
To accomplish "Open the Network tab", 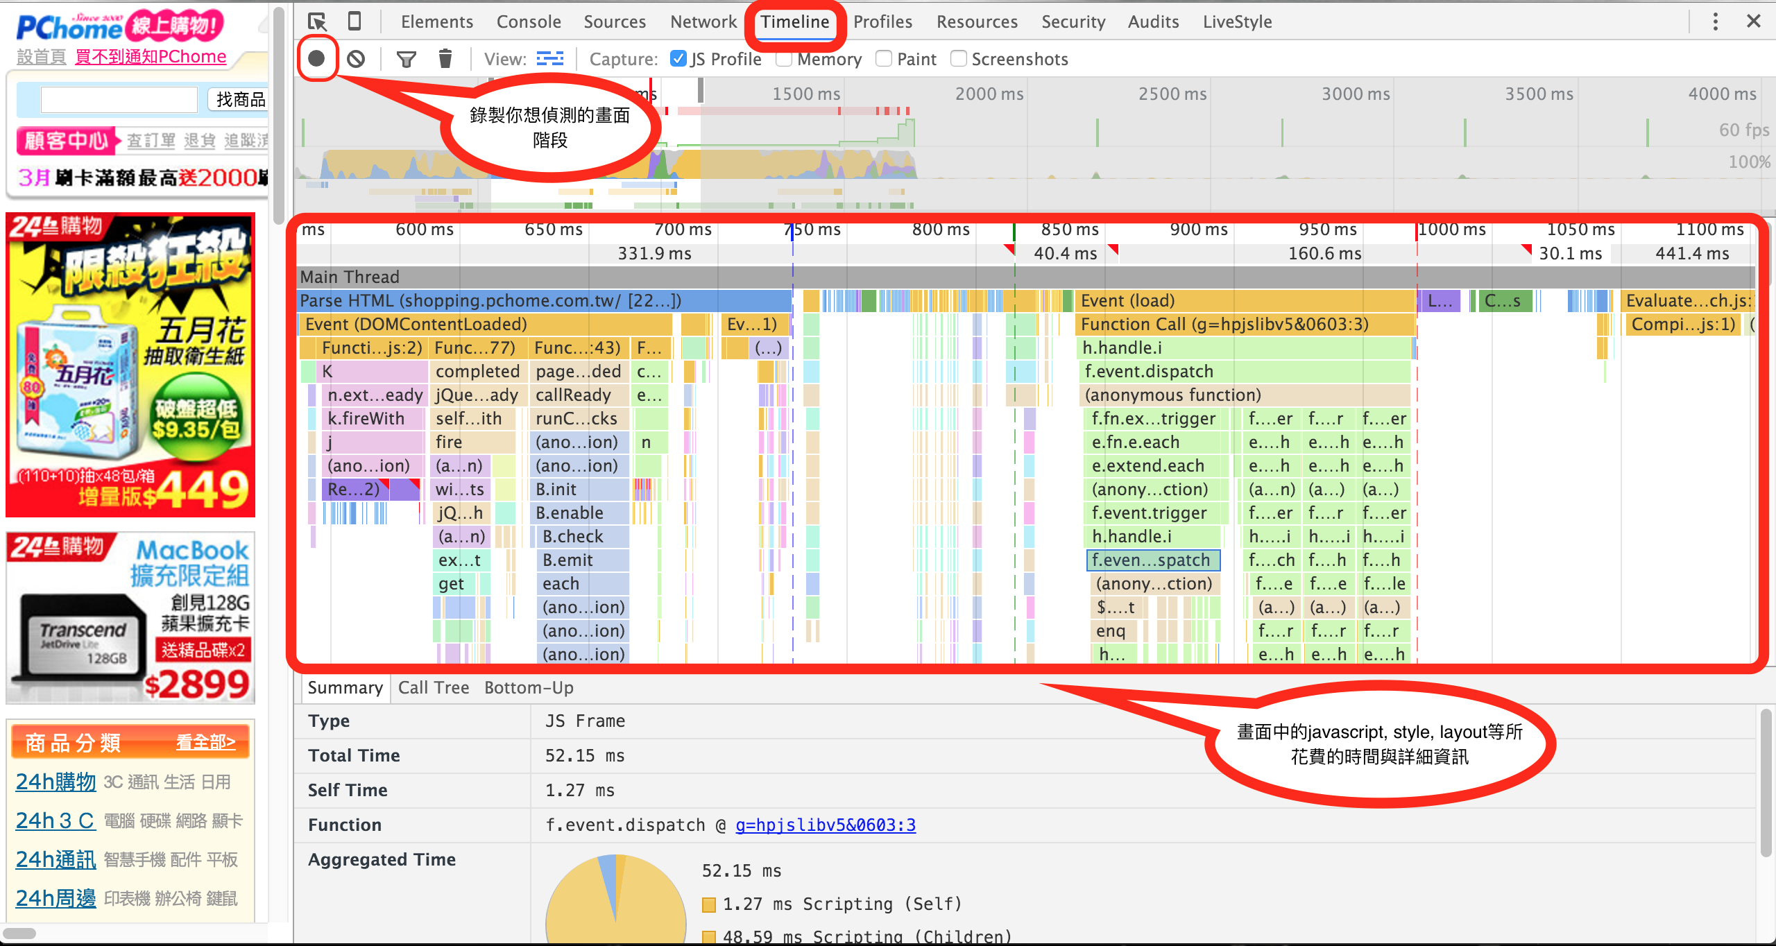I will pyautogui.click(x=703, y=21).
